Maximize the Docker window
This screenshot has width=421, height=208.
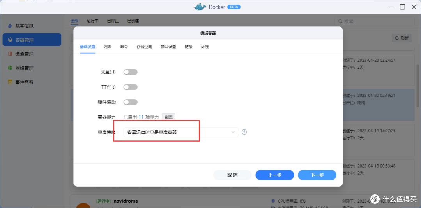(x=402, y=7)
